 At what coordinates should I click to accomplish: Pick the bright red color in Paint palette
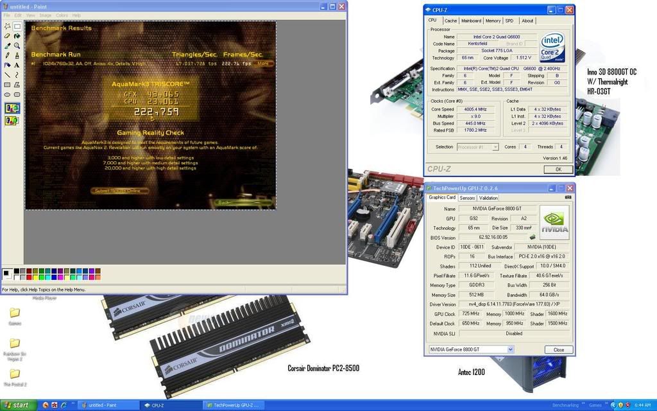(29, 277)
